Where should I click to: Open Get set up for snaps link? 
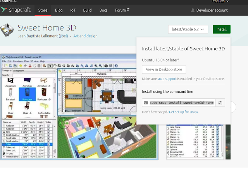coord(184,112)
